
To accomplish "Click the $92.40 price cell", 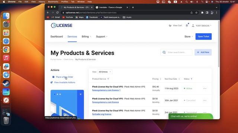I will click(x=155, y=87).
